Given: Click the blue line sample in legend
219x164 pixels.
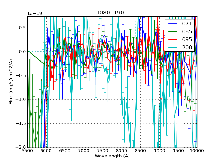Looking at the screenshot, I should [173, 24].
